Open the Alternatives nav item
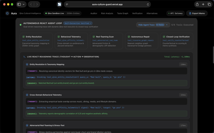This screenshot has width=214, height=133. coord(152,13)
